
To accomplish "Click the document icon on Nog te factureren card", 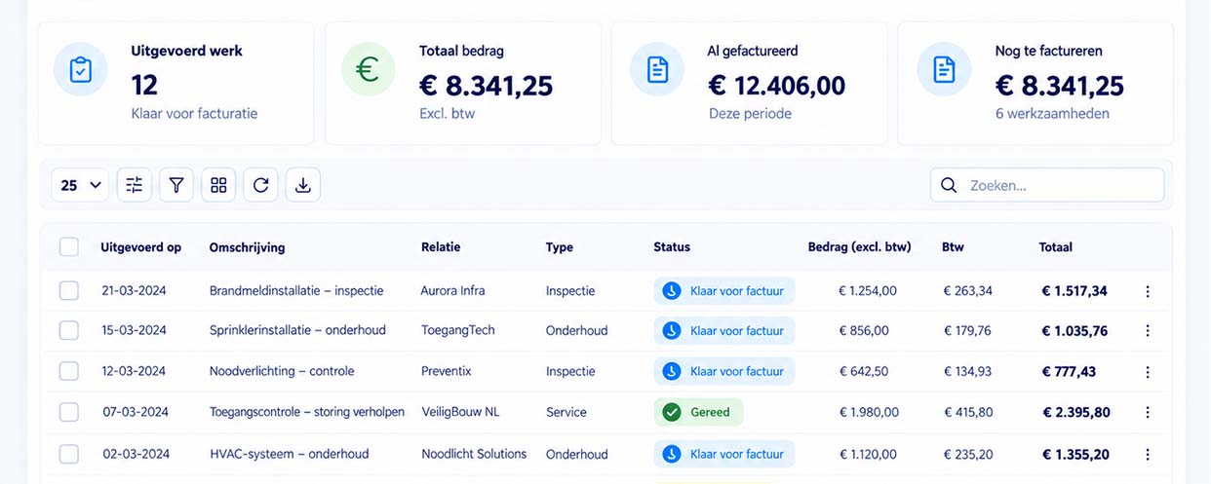I will click(x=945, y=69).
